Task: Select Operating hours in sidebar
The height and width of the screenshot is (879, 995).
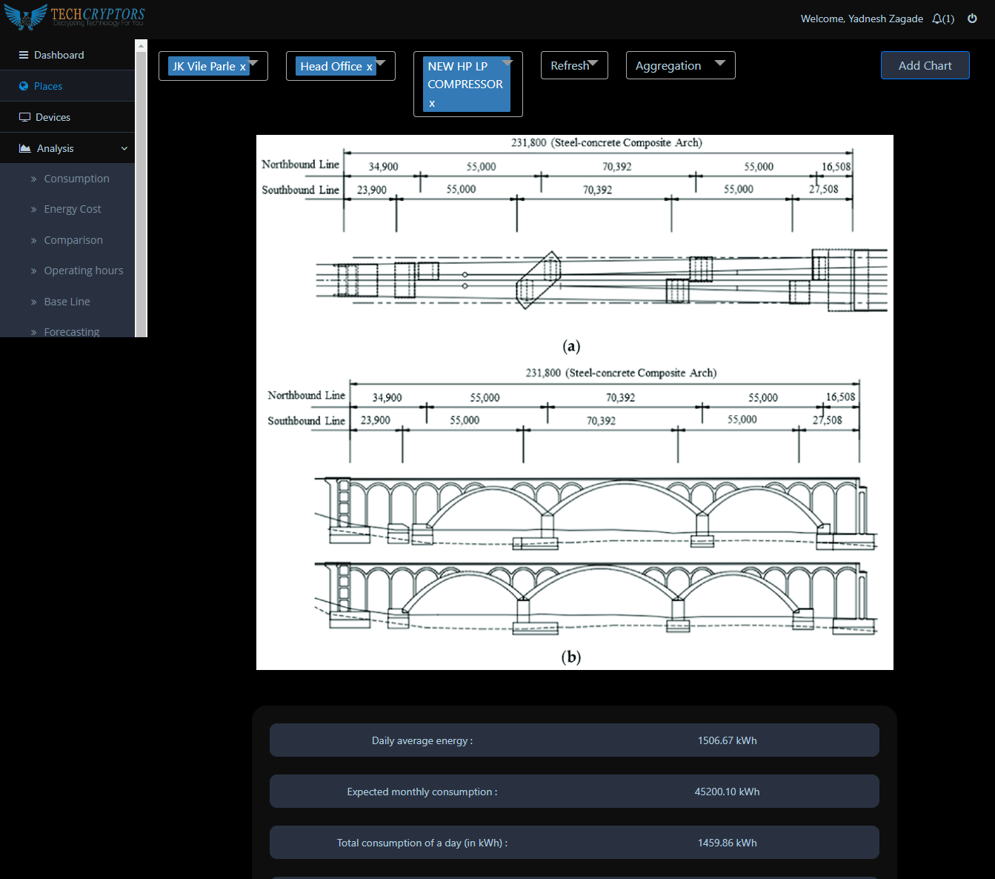Action: pos(84,271)
